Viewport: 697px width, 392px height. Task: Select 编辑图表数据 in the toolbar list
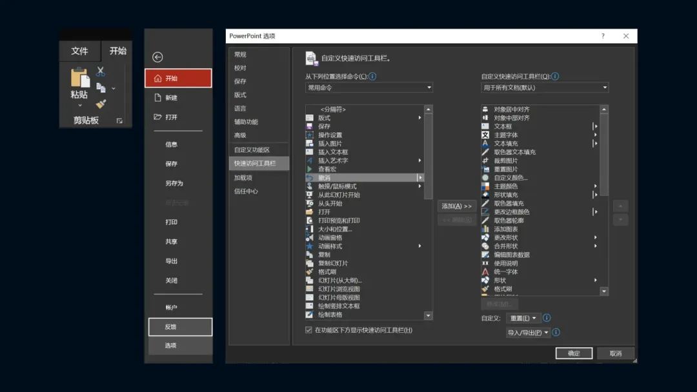pyautogui.click(x=540, y=255)
